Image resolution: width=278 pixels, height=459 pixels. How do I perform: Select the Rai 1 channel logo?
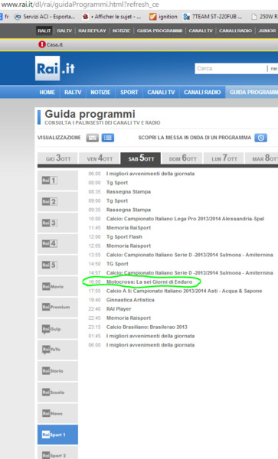[x=50, y=181]
